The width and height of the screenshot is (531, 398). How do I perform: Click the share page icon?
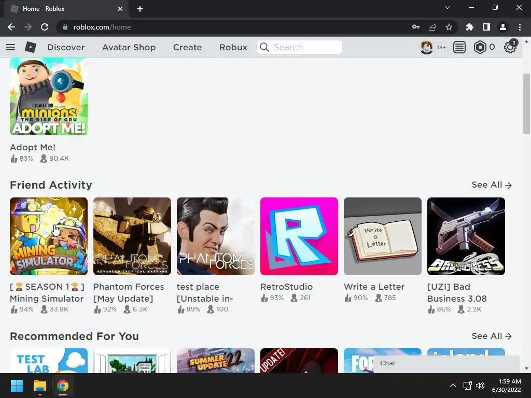coord(432,27)
